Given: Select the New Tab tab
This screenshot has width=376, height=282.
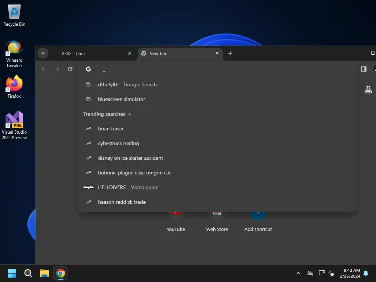Looking at the screenshot, I should pyautogui.click(x=180, y=54).
